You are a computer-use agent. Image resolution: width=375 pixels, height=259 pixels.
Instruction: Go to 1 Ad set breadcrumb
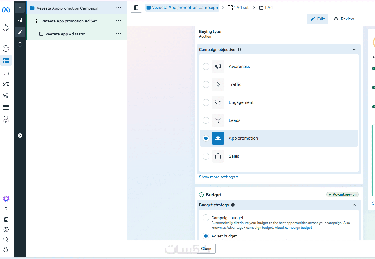pyautogui.click(x=238, y=8)
